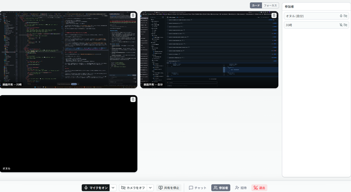This screenshot has width=351, height=192.
Task: Select the black オヌル video tile
Action: click(x=69, y=134)
